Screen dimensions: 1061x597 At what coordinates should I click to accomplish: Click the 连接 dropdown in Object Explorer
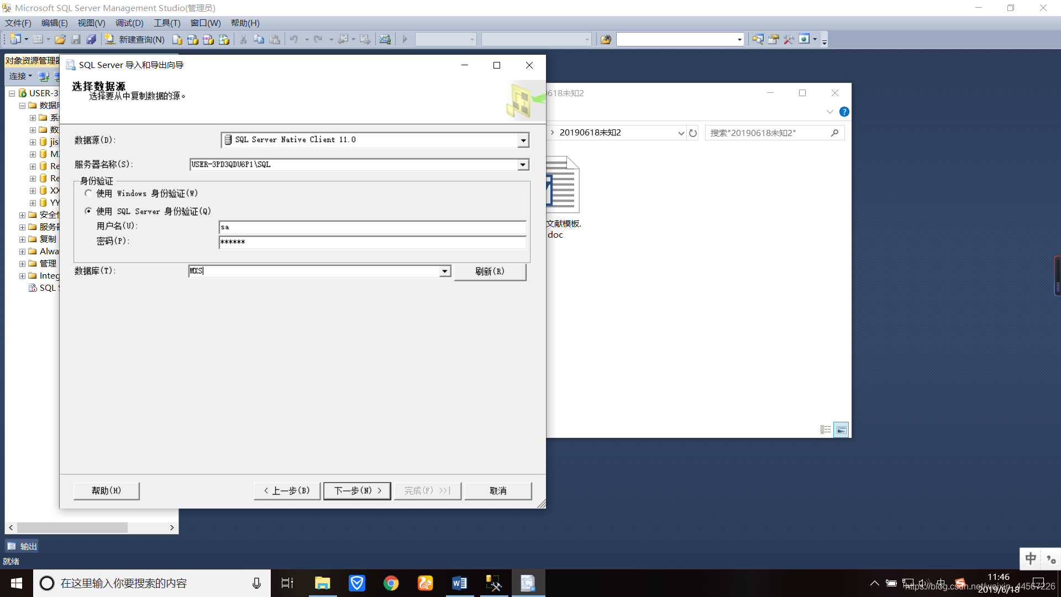[x=21, y=76]
